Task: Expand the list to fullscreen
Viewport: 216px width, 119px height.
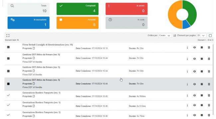Action: point(8,36)
